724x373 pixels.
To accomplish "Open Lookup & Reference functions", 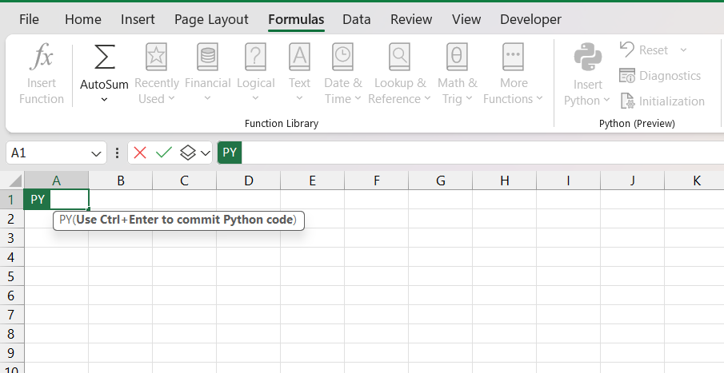I will click(399, 73).
